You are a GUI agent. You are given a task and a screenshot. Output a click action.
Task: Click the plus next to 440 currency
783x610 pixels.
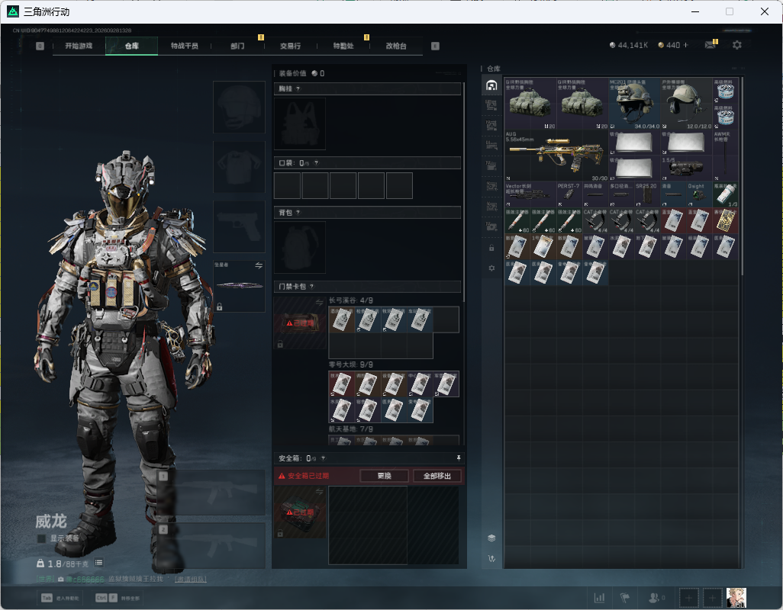point(685,45)
